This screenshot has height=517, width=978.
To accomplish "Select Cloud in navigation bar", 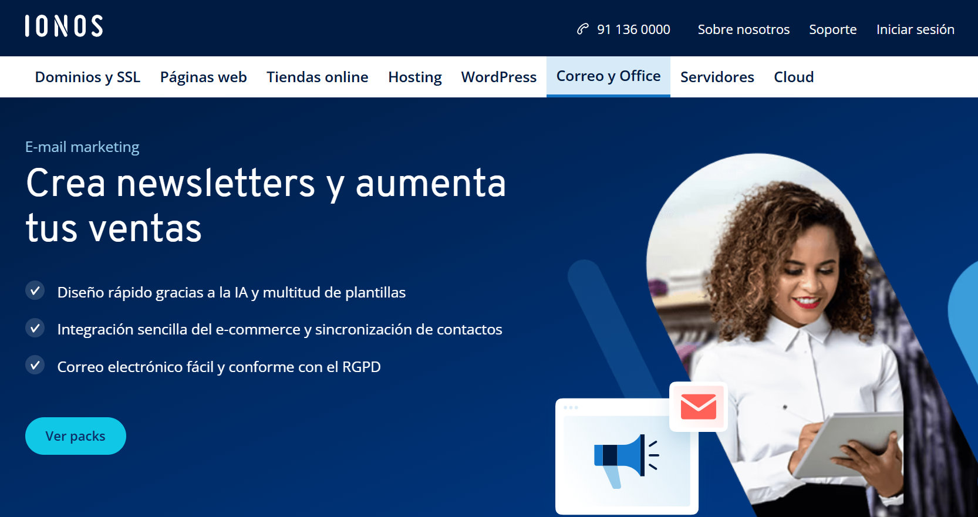I will click(793, 77).
